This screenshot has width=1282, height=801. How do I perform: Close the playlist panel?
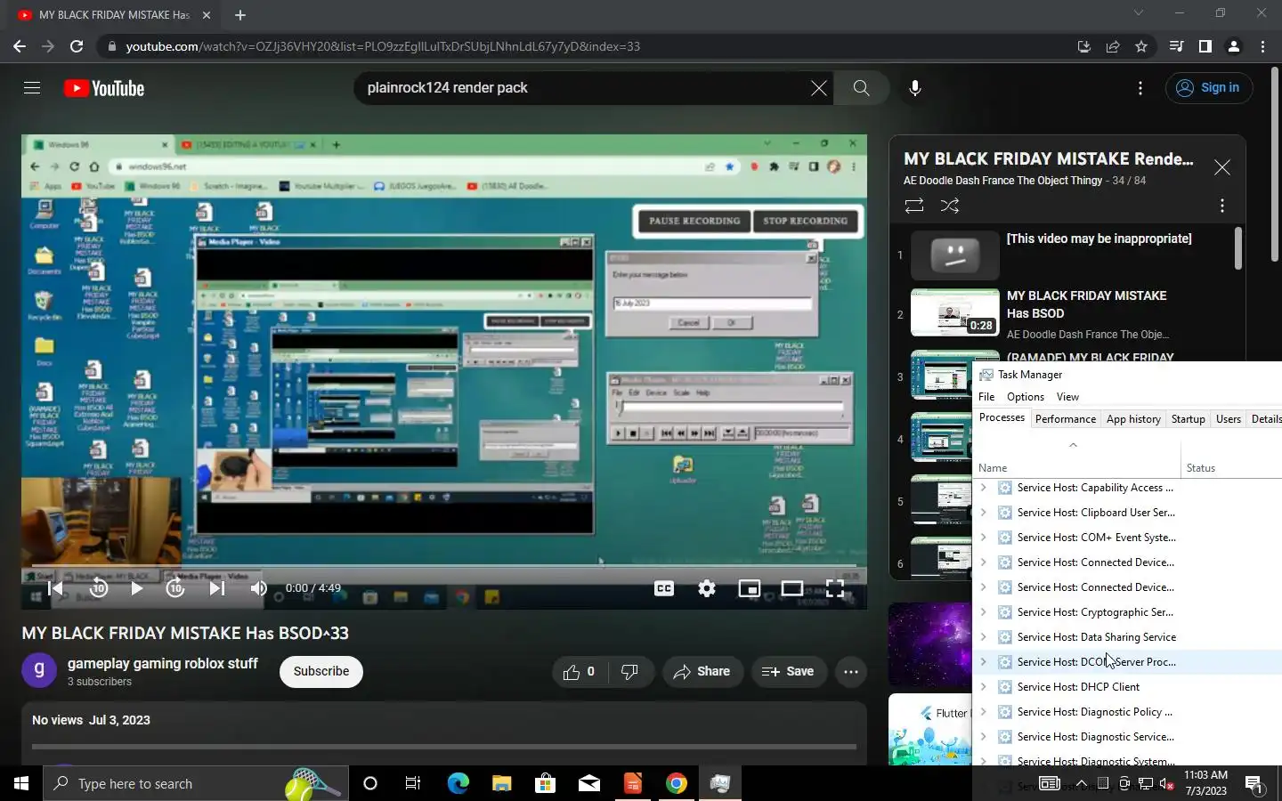point(1222,167)
